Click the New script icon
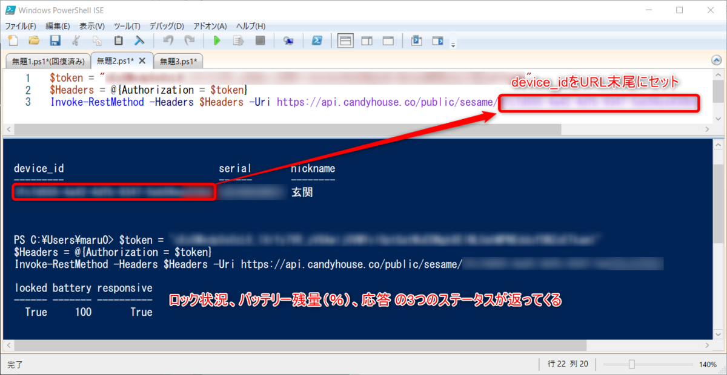 point(13,41)
